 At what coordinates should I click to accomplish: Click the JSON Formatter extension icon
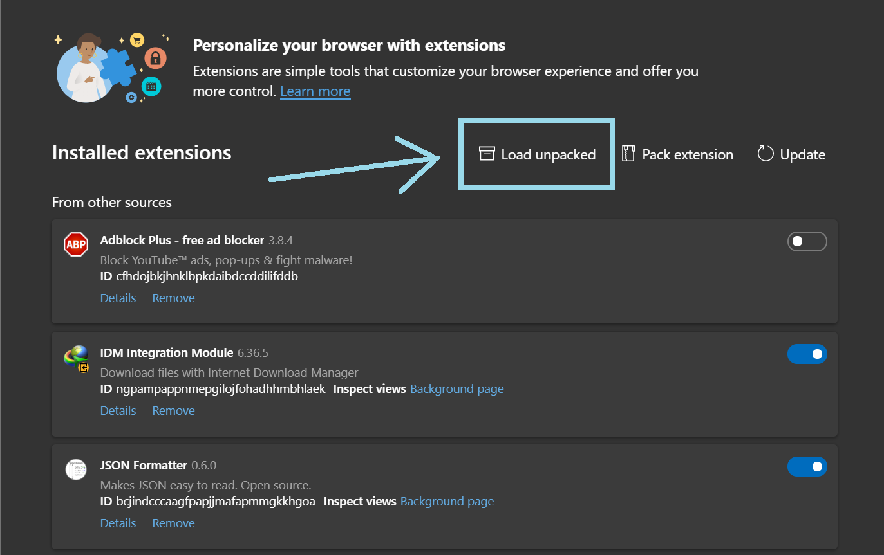point(76,469)
